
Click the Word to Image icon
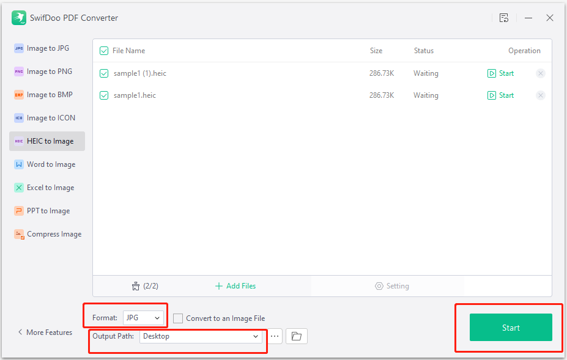(x=19, y=164)
